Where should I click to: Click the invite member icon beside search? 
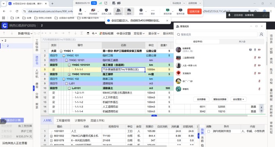pos(261,34)
